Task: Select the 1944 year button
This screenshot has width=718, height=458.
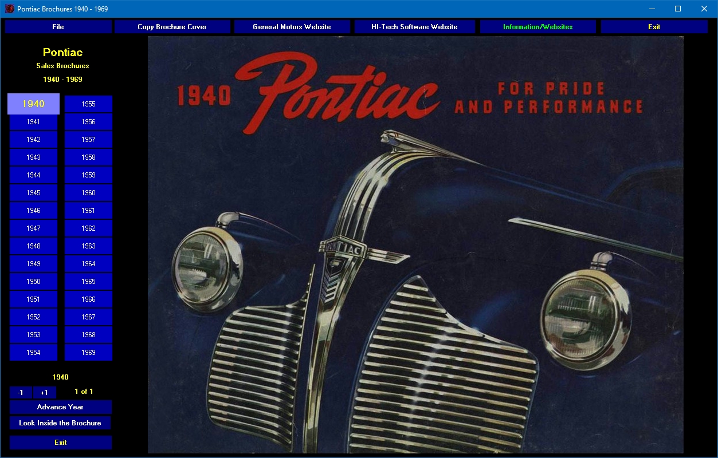Action: 33,175
